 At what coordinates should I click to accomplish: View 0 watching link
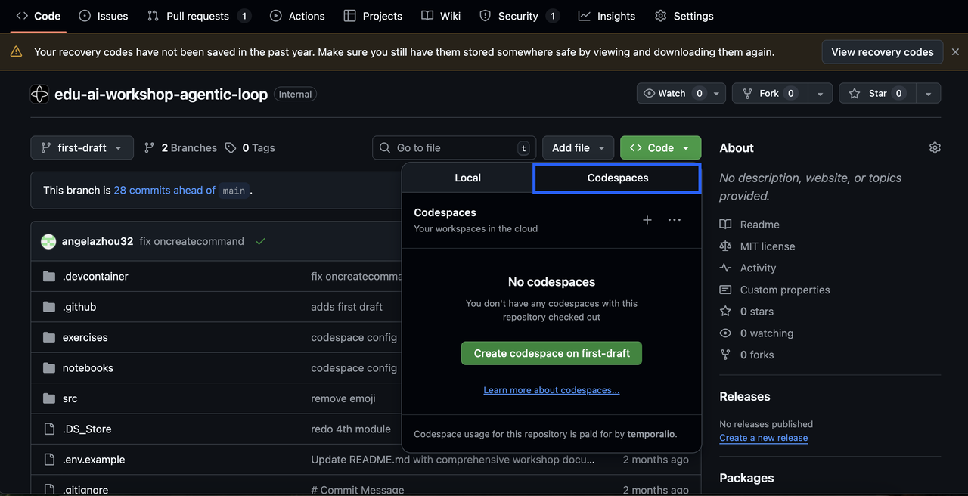(x=756, y=333)
